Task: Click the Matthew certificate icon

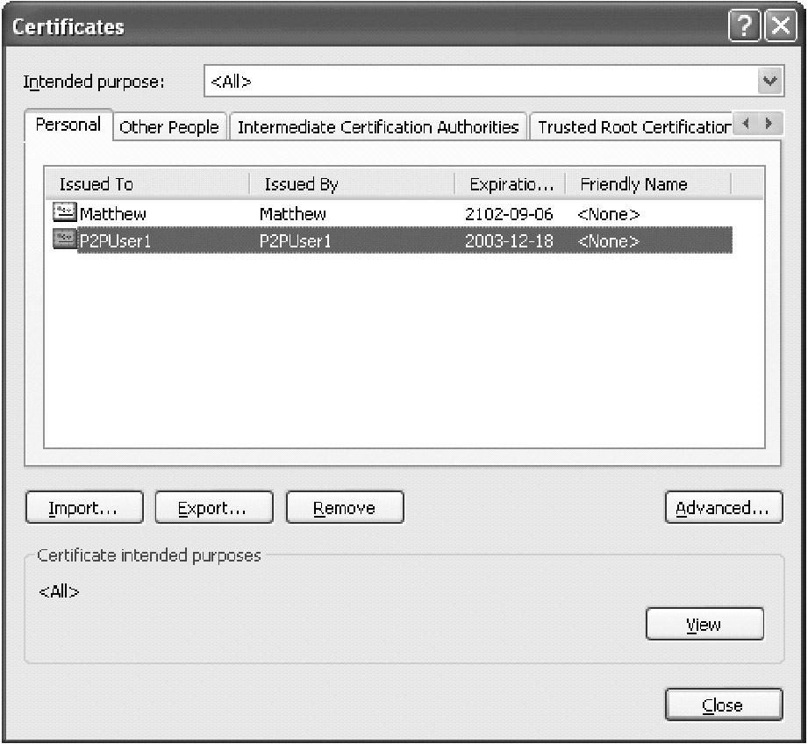Action: 65,213
